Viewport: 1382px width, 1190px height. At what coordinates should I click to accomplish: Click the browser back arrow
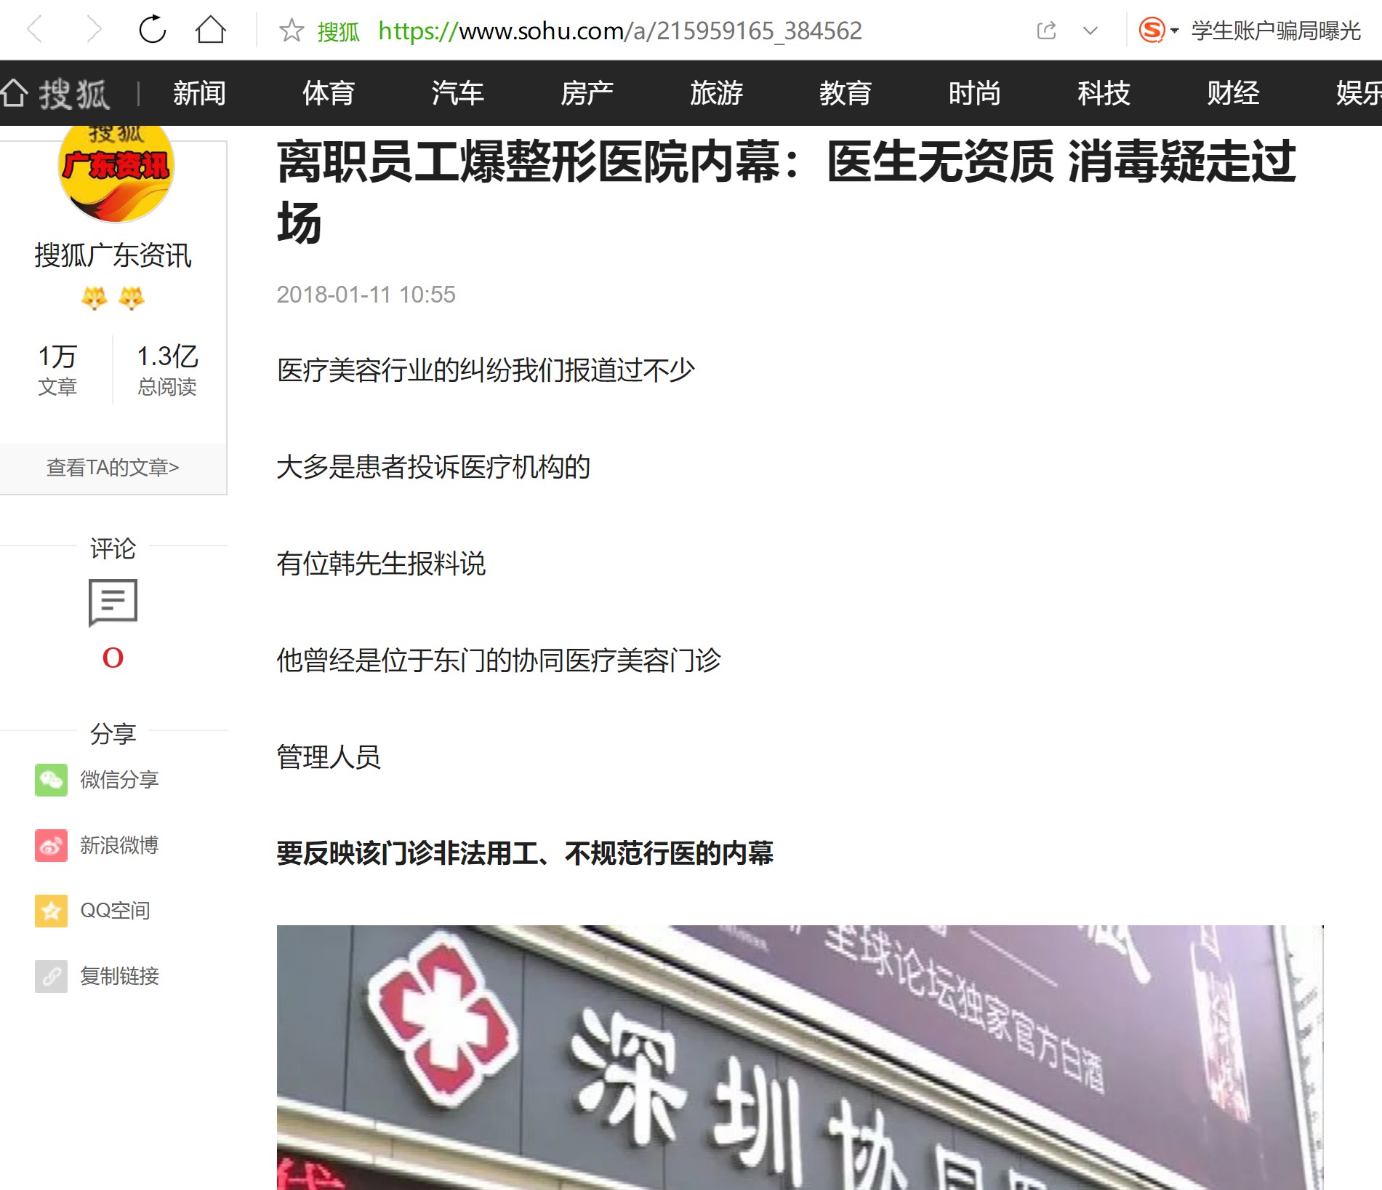(35, 30)
